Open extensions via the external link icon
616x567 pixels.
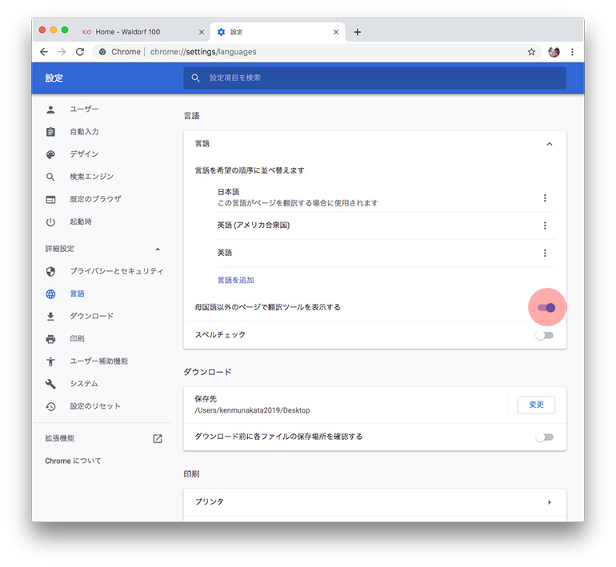click(158, 438)
